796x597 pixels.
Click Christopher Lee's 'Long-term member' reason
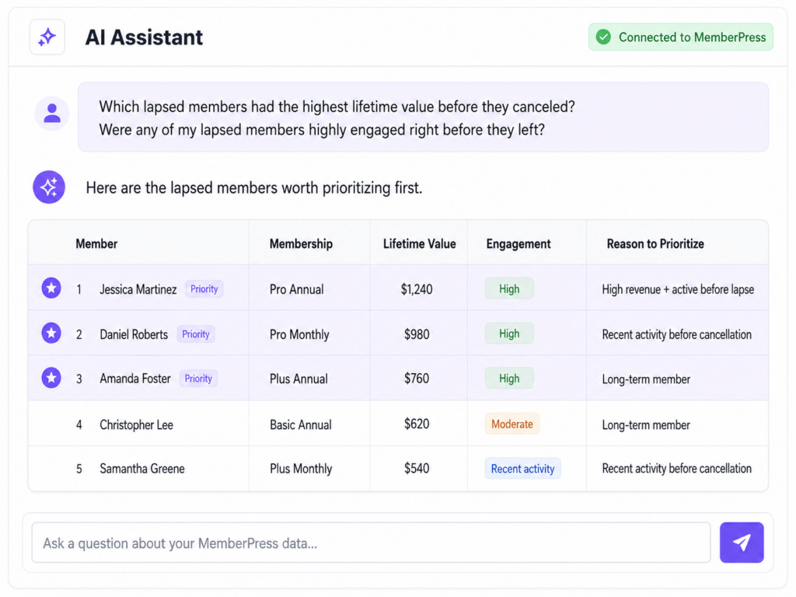pos(646,425)
